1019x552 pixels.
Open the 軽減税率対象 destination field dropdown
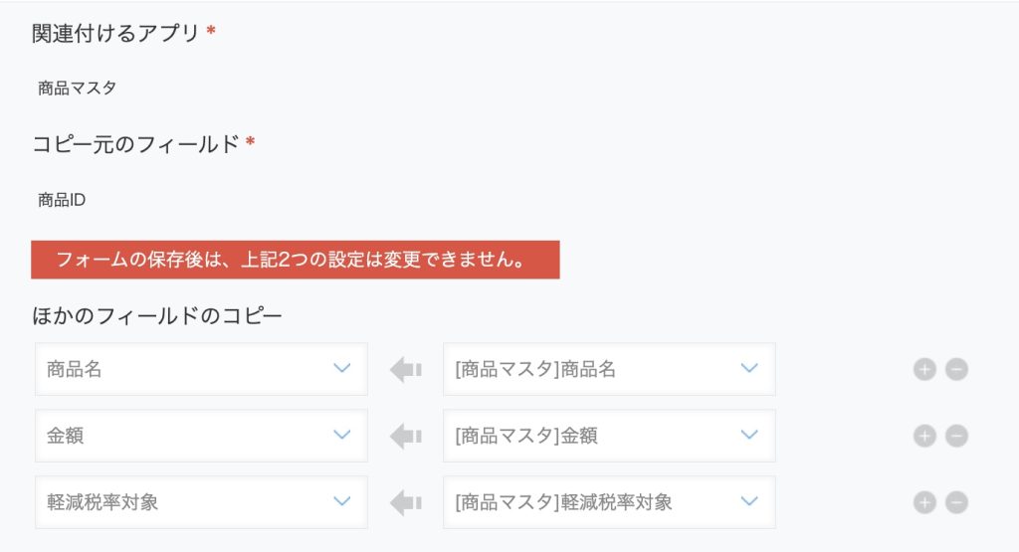click(201, 502)
